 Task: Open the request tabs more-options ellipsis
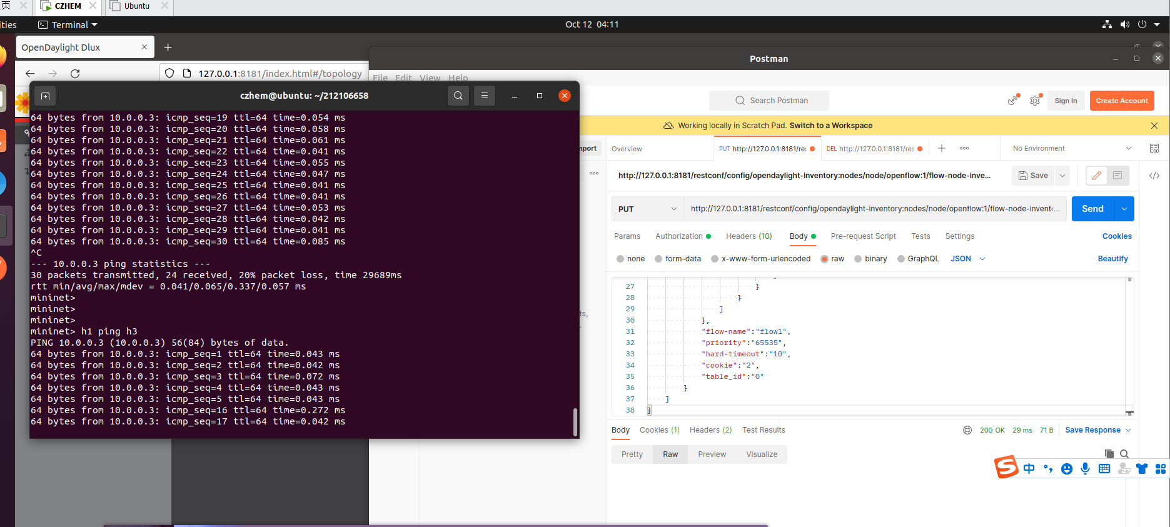(x=964, y=148)
